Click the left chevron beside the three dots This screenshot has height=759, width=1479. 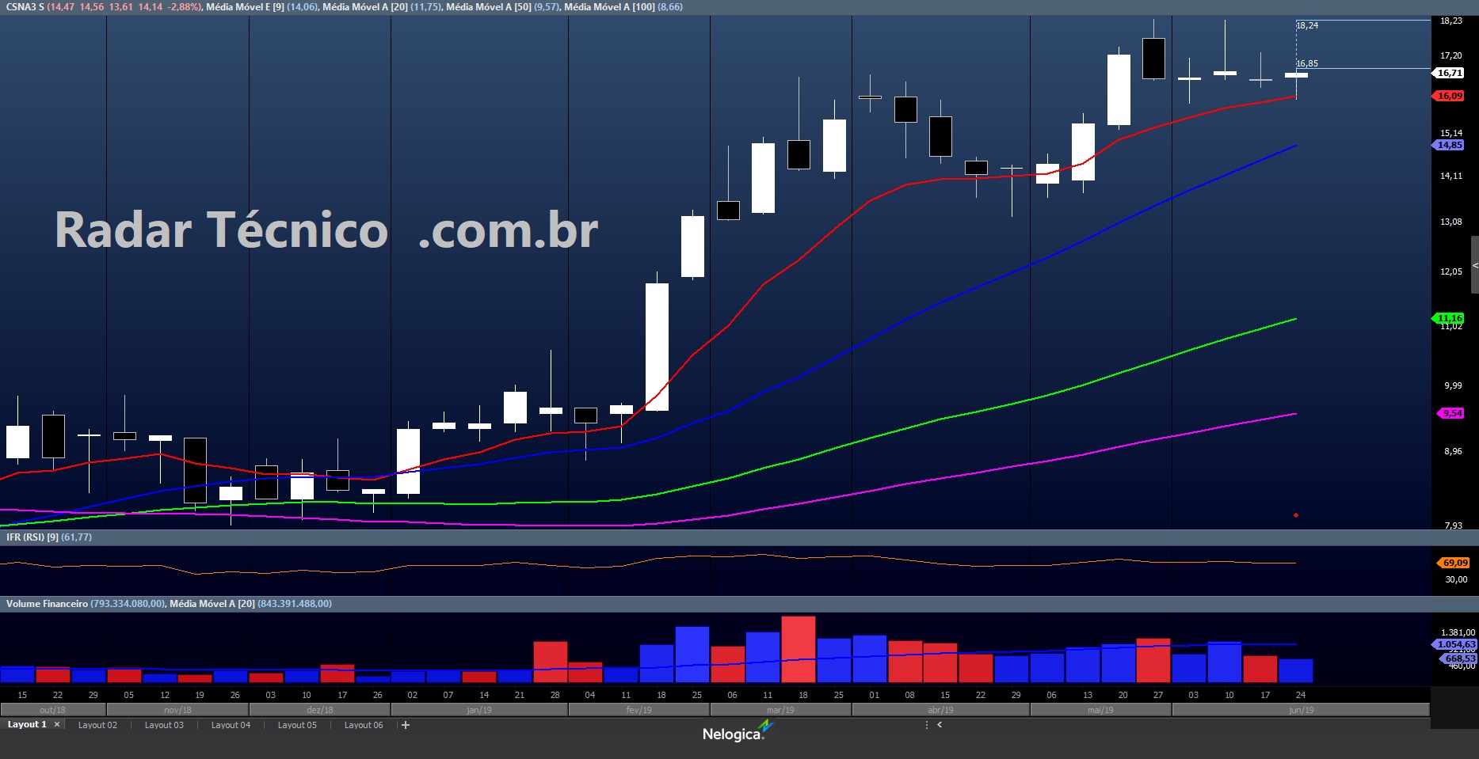(940, 725)
